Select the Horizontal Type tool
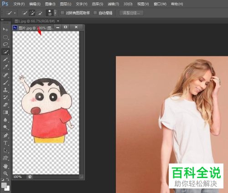The height and width of the screenshot is (193, 228). (5, 143)
